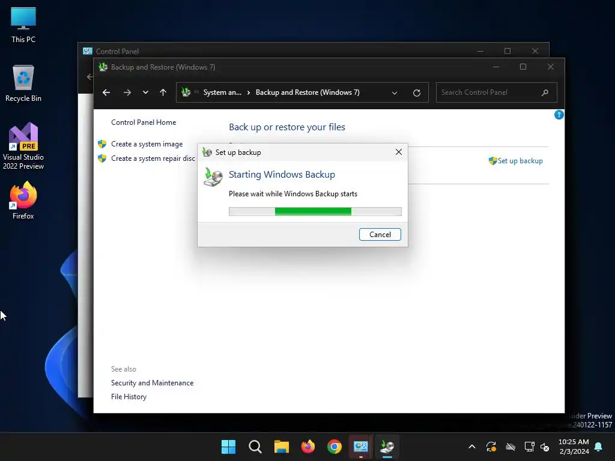Viewport: 615px width, 461px height.
Task: Click the Windows Update tray icon
Action: pos(491,447)
